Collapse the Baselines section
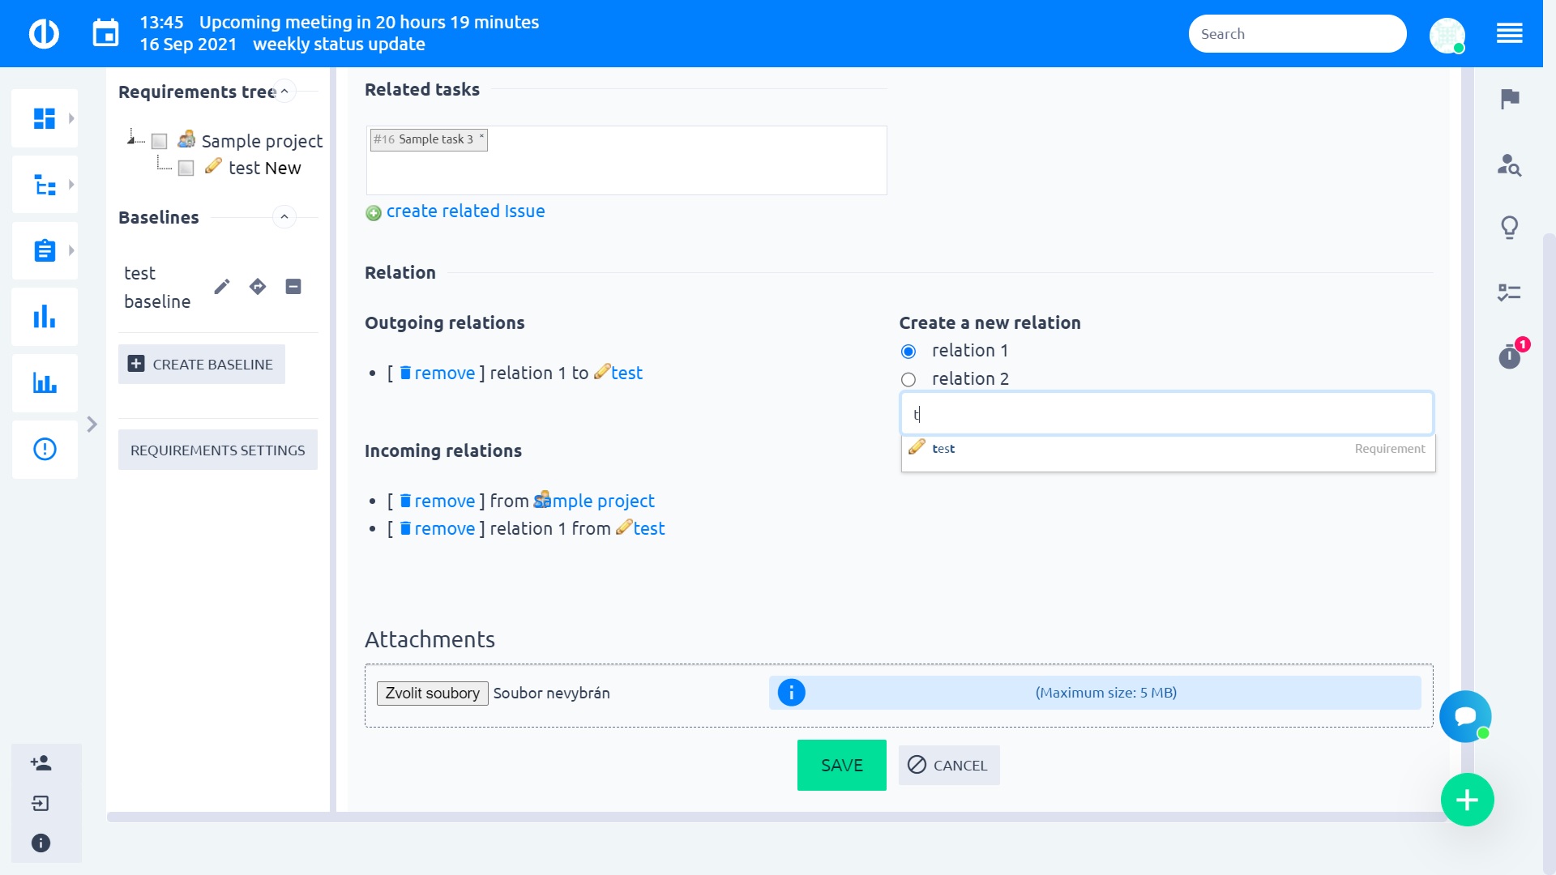Image resolution: width=1556 pixels, height=875 pixels. (284, 217)
